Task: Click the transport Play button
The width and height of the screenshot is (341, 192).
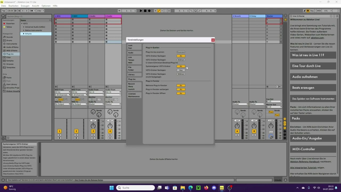Action: click(141, 11)
